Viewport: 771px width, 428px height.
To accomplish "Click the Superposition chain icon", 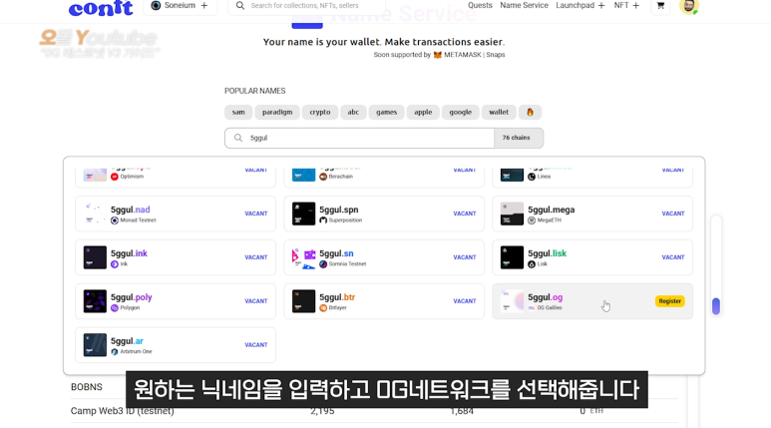I will (x=323, y=220).
